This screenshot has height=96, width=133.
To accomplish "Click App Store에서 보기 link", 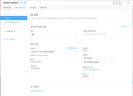I will [x=37, y=91].
